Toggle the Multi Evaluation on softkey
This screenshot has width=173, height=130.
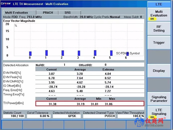(x=159, y=15)
